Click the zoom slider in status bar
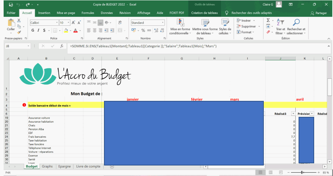Image resolution: width=333 pixels, height=176 pixels. [302, 172]
